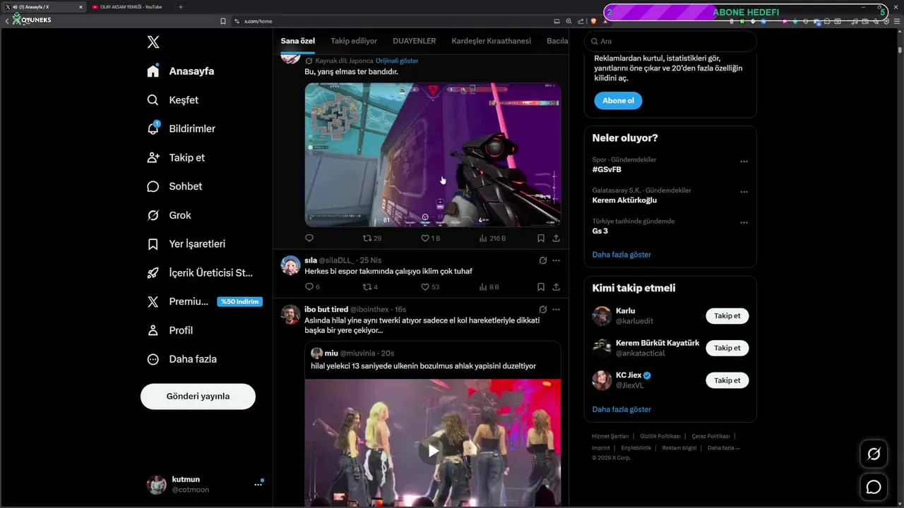Screen dimensions: 904x508
Task: Reply to sıla's post
Action: 312,287
